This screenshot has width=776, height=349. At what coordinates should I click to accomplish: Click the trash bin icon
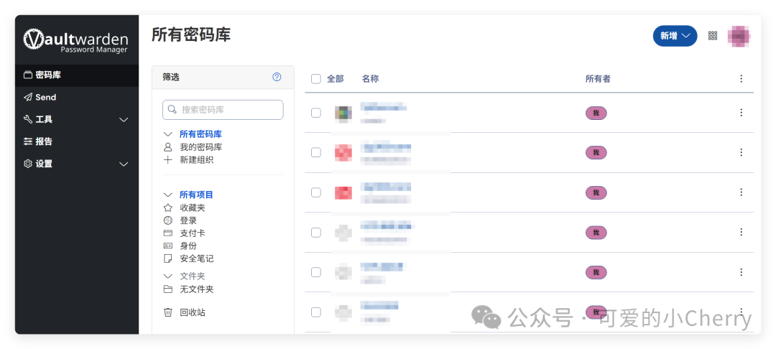tap(167, 312)
